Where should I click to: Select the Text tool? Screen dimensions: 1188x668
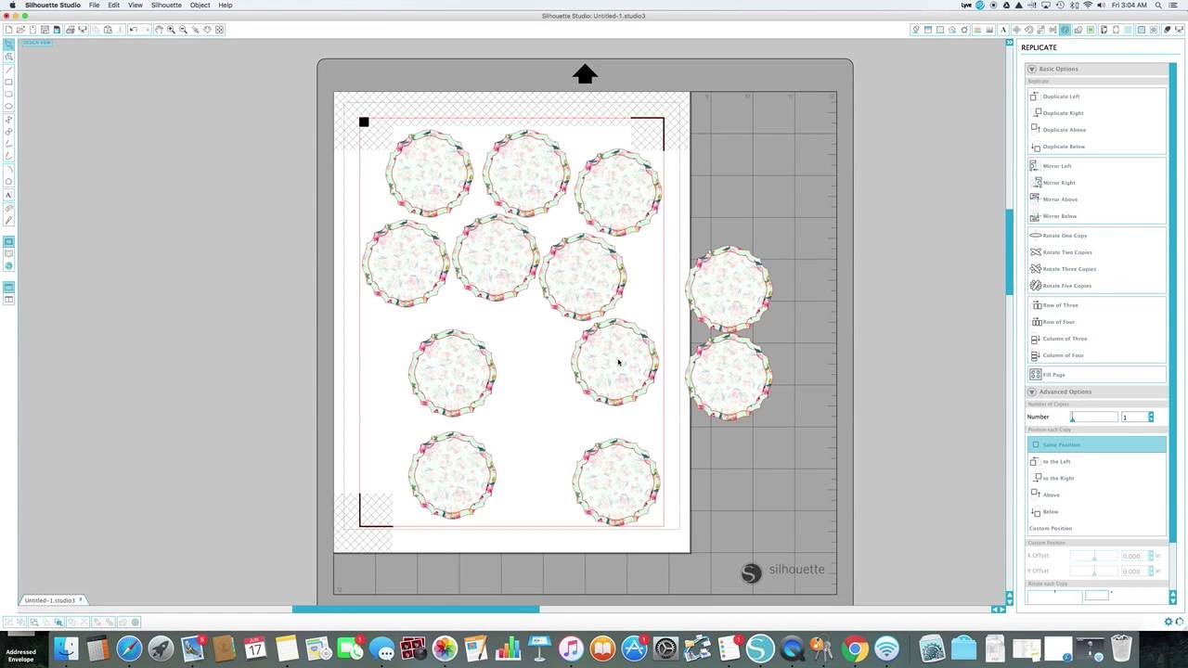[8, 195]
